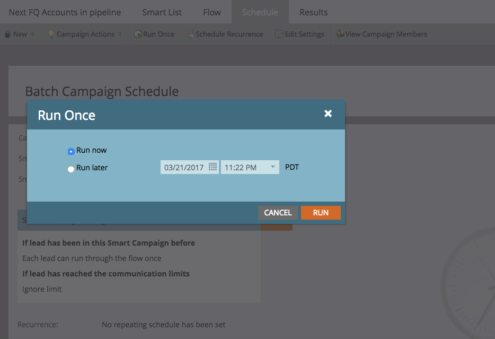Click the 'Ignore limit' text
495x339 pixels.
(42, 289)
